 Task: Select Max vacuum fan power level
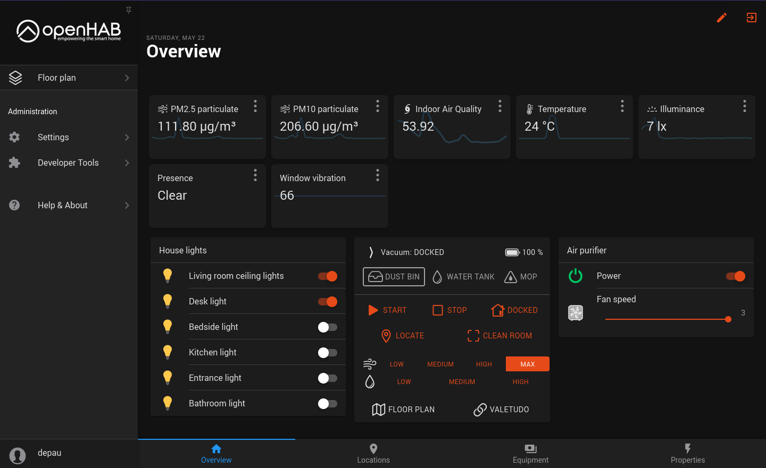527,364
